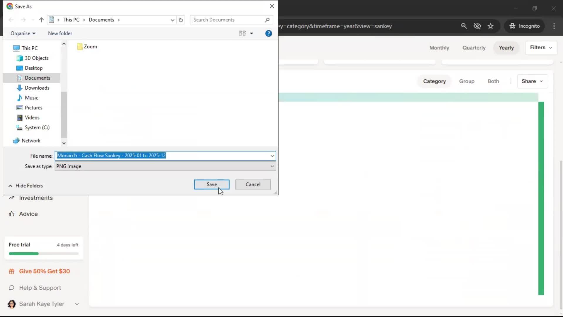
Task: Click the third-party cookies eye icon
Action: tap(477, 26)
